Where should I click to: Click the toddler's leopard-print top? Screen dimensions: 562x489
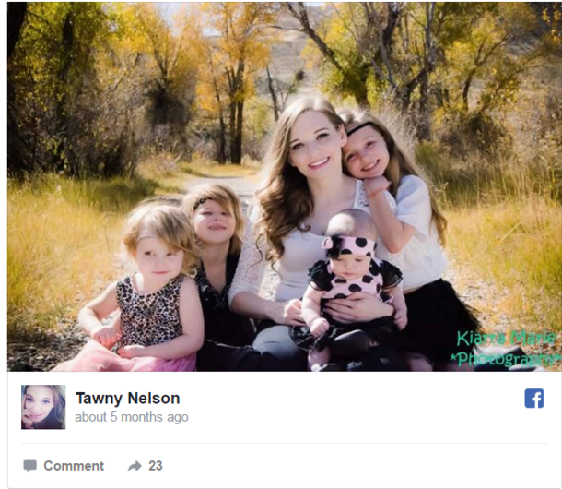pyautogui.click(x=149, y=310)
